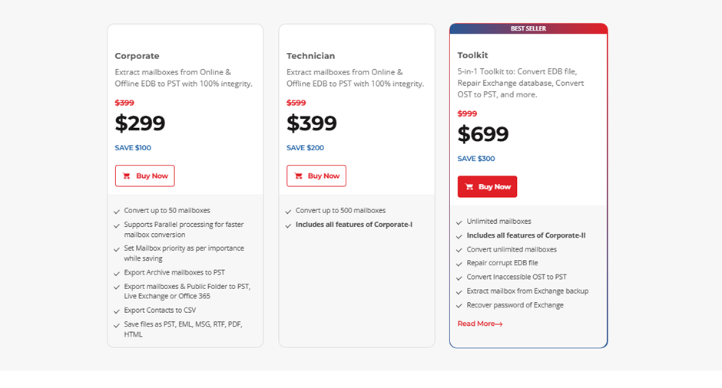Click the Toolkit plan title
722x388 pixels.
(472, 55)
